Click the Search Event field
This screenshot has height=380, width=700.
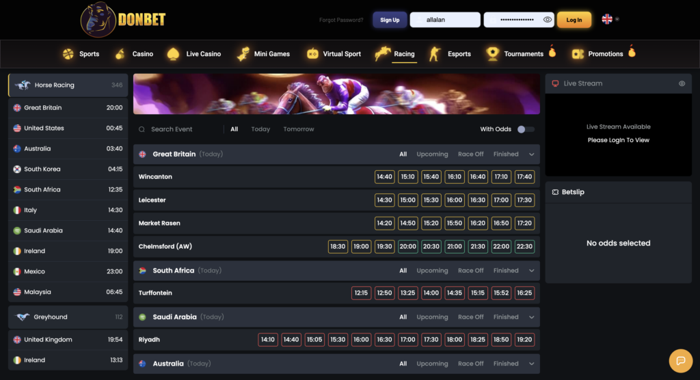[180, 129]
